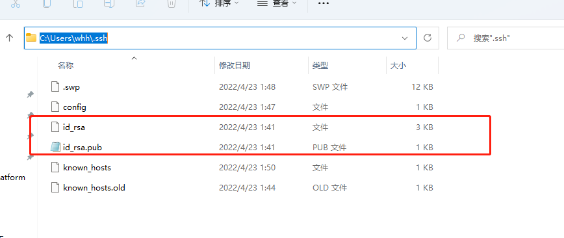Viewport: 564px width, 238px height.
Task: Click the file icon of id_rsa
Action: (x=55, y=127)
